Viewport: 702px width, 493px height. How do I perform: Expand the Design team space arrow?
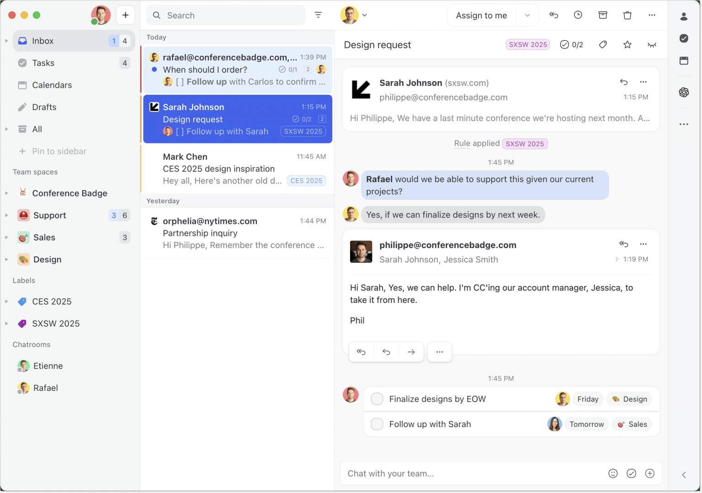6,260
